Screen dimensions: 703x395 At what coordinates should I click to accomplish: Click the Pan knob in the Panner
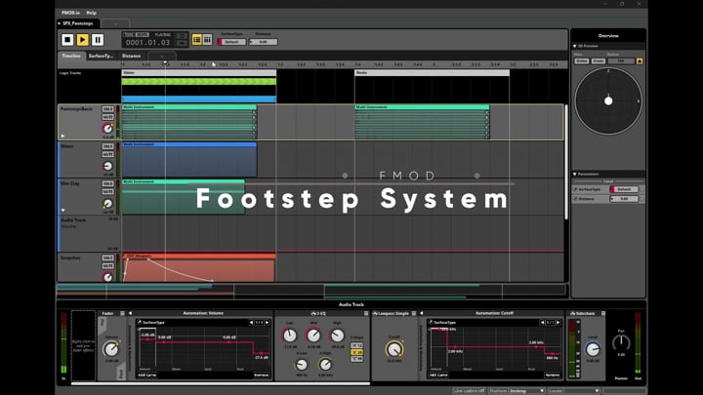point(621,343)
